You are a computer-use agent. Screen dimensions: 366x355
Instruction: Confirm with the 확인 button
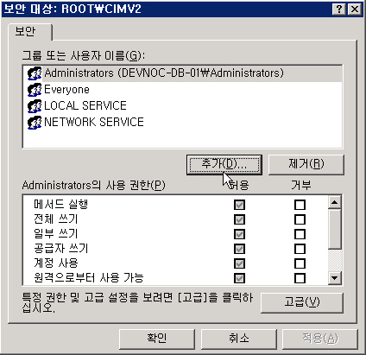tap(157, 339)
